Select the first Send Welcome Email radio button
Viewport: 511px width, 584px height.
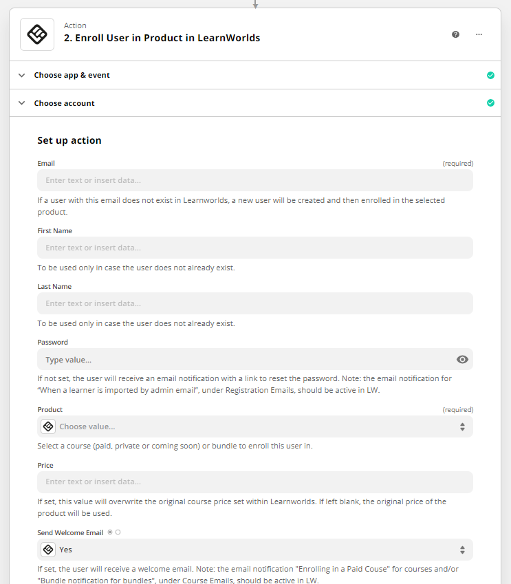pyautogui.click(x=109, y=532)
